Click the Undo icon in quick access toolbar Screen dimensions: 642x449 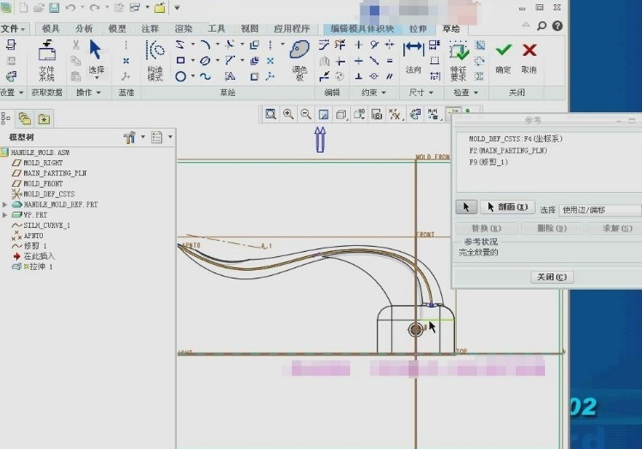tap(70, 8)
